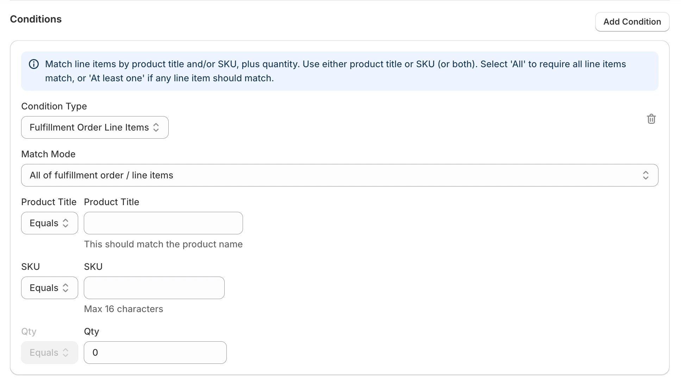Click the info icon in the blue banner
681x380 pixels.
pyautogui.click(x=33, y=64)
